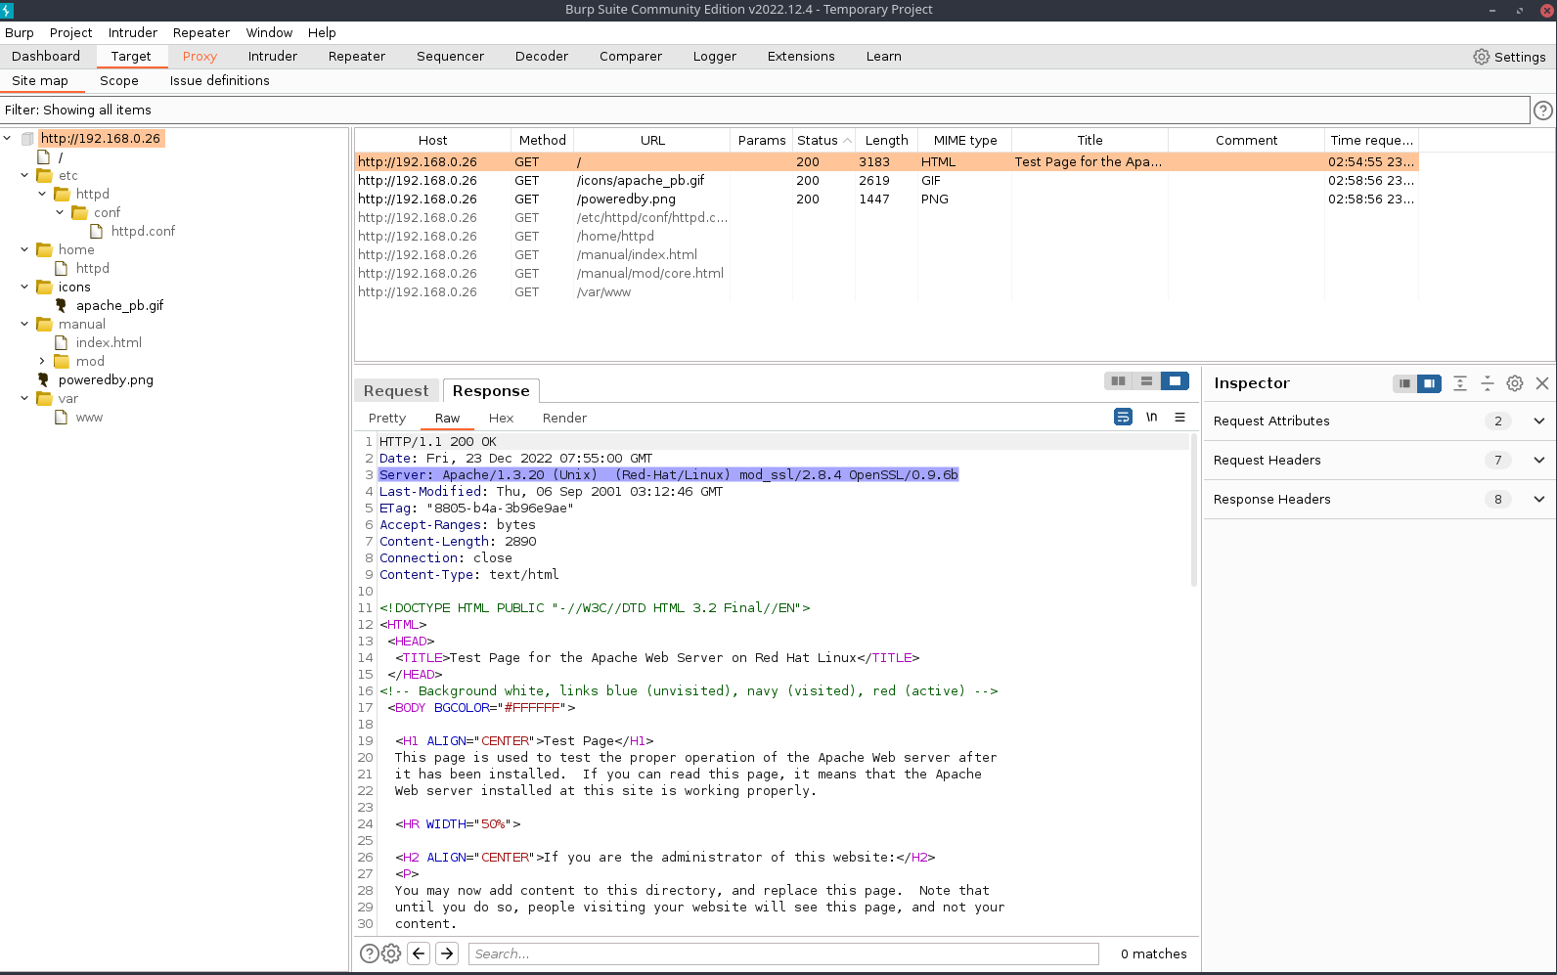Select poweredby.png image in site map

pos(106,379)
